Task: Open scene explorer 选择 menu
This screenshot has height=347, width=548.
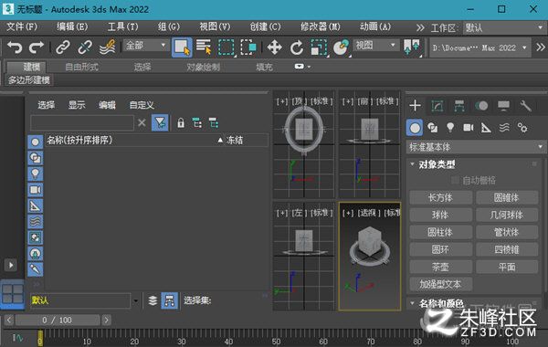Action: [x=47, y=105]
